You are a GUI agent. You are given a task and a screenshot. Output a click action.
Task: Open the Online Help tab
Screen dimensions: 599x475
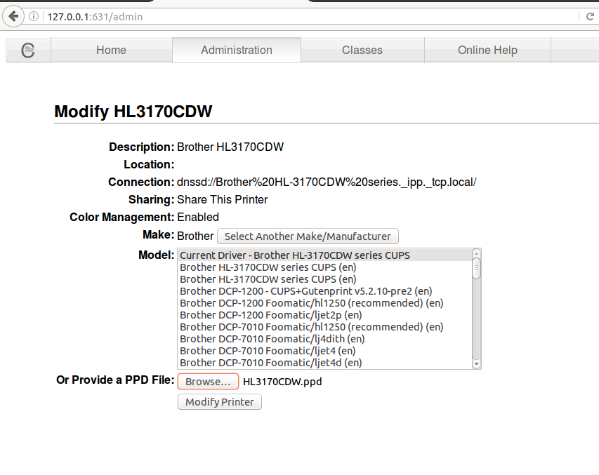(x=487, y=50)
